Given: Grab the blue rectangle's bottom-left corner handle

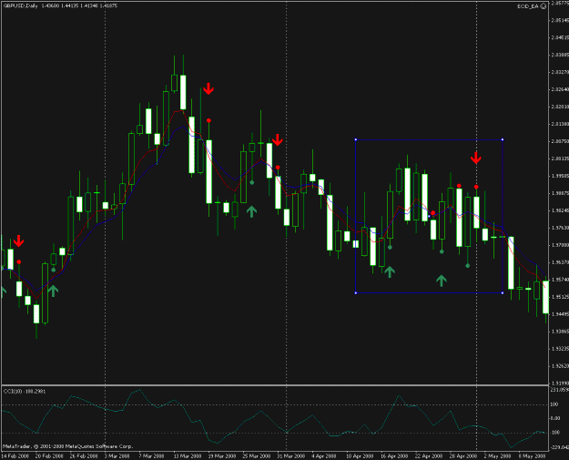Looking at the screenshot, I should 356,292.
